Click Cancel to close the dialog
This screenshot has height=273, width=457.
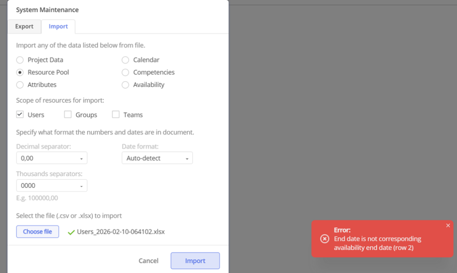point(148,261)
